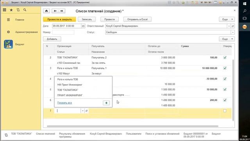Open selected Организация via link icon in row 7
Screen dimensions: 250x141
point(86,110)
